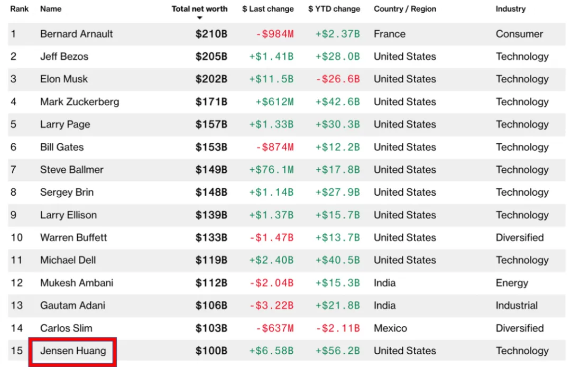Click Mukesh Ambani's name
The height and width of the screenshot is (367, 571).
tap(77, 283)
